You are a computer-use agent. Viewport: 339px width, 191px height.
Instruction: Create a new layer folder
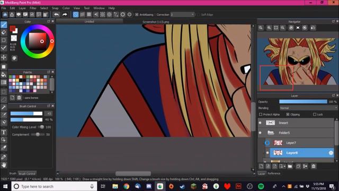(x=290, y=166)
